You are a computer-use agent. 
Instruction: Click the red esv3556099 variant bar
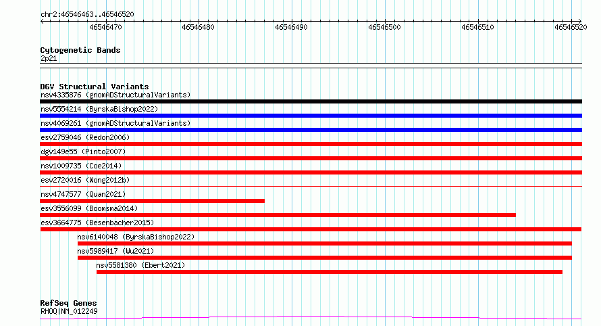(278, 215)
